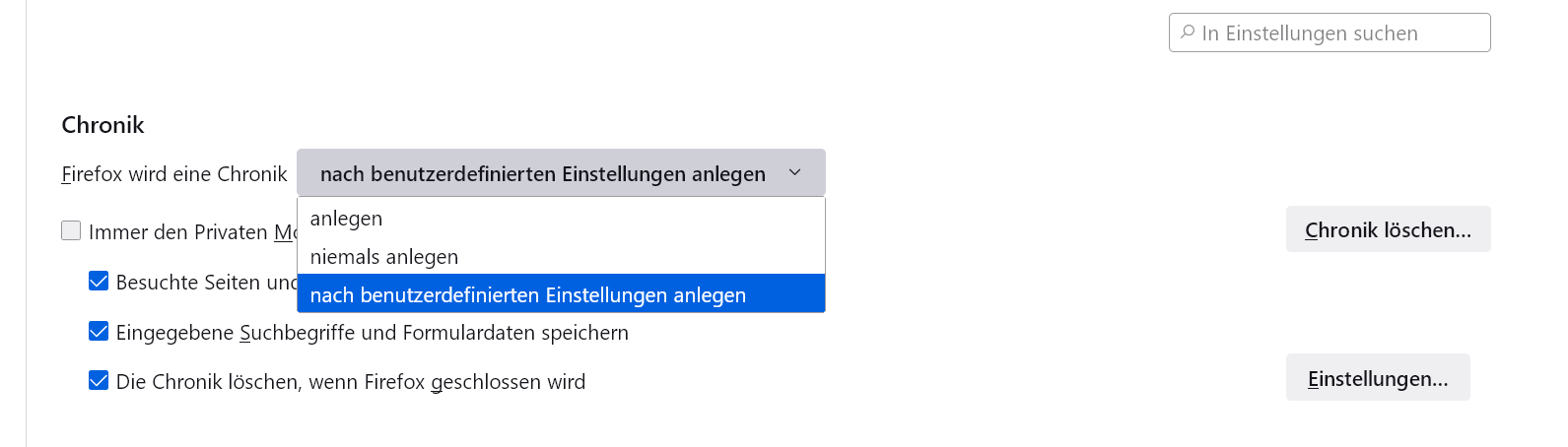Image resolution: width=1568 pixels, height=447 pixels.
Task: Open the 'Einstellungen...' button
Action: click(1377, 378)
